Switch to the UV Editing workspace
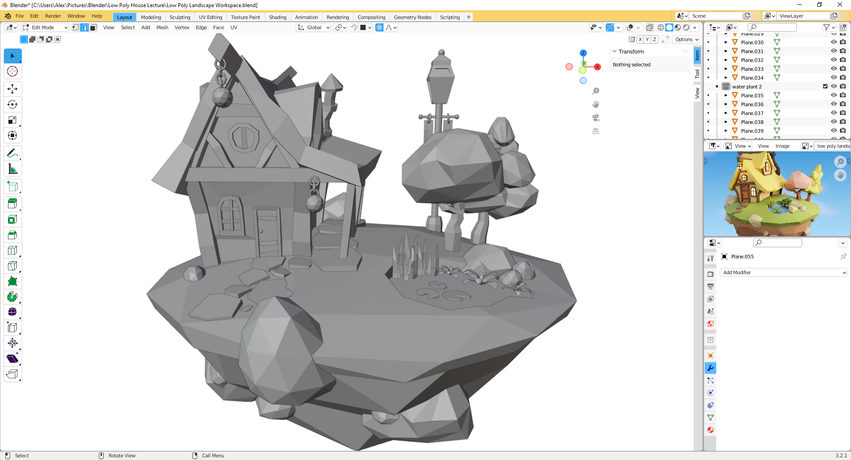The height and width of the screenshot is (460, 851). [211, 17]
